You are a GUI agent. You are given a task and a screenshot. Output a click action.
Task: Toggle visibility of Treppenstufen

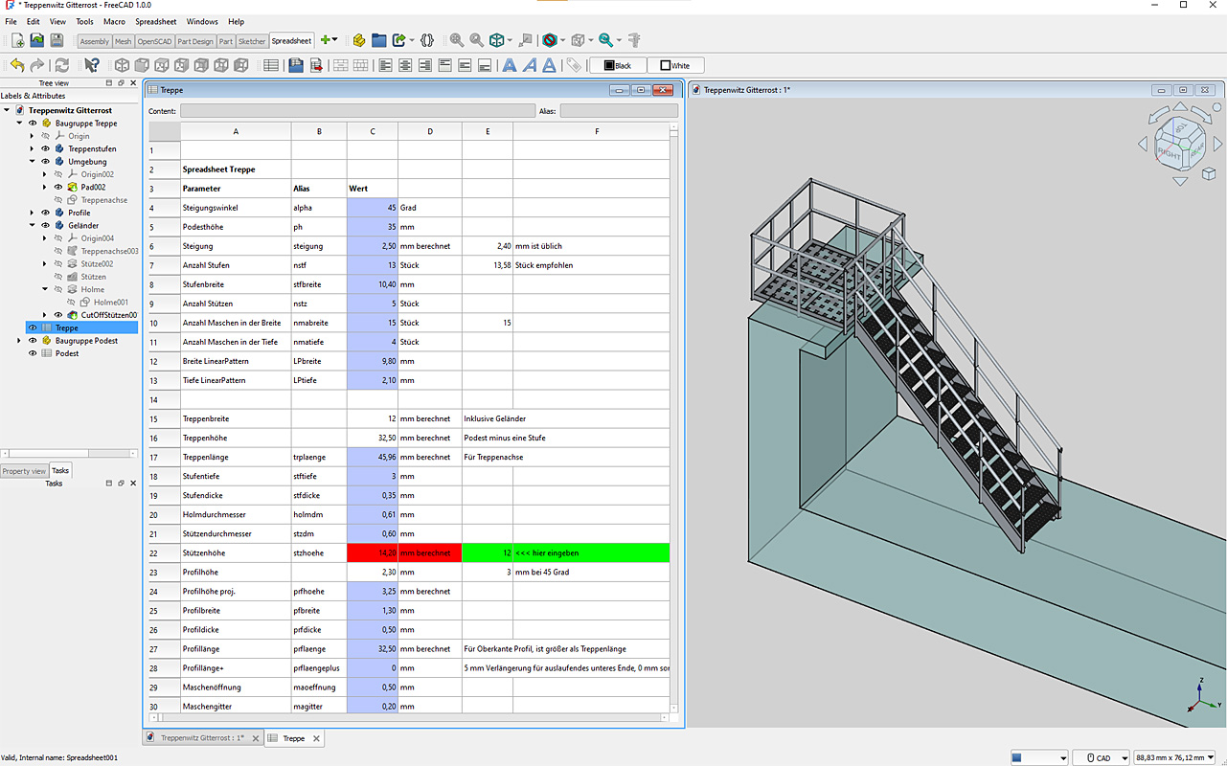coord(45,148)
